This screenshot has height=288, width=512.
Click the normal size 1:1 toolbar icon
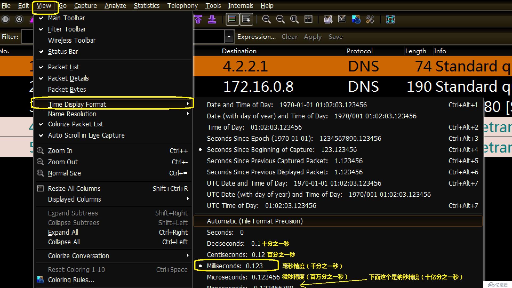point(294,19)
